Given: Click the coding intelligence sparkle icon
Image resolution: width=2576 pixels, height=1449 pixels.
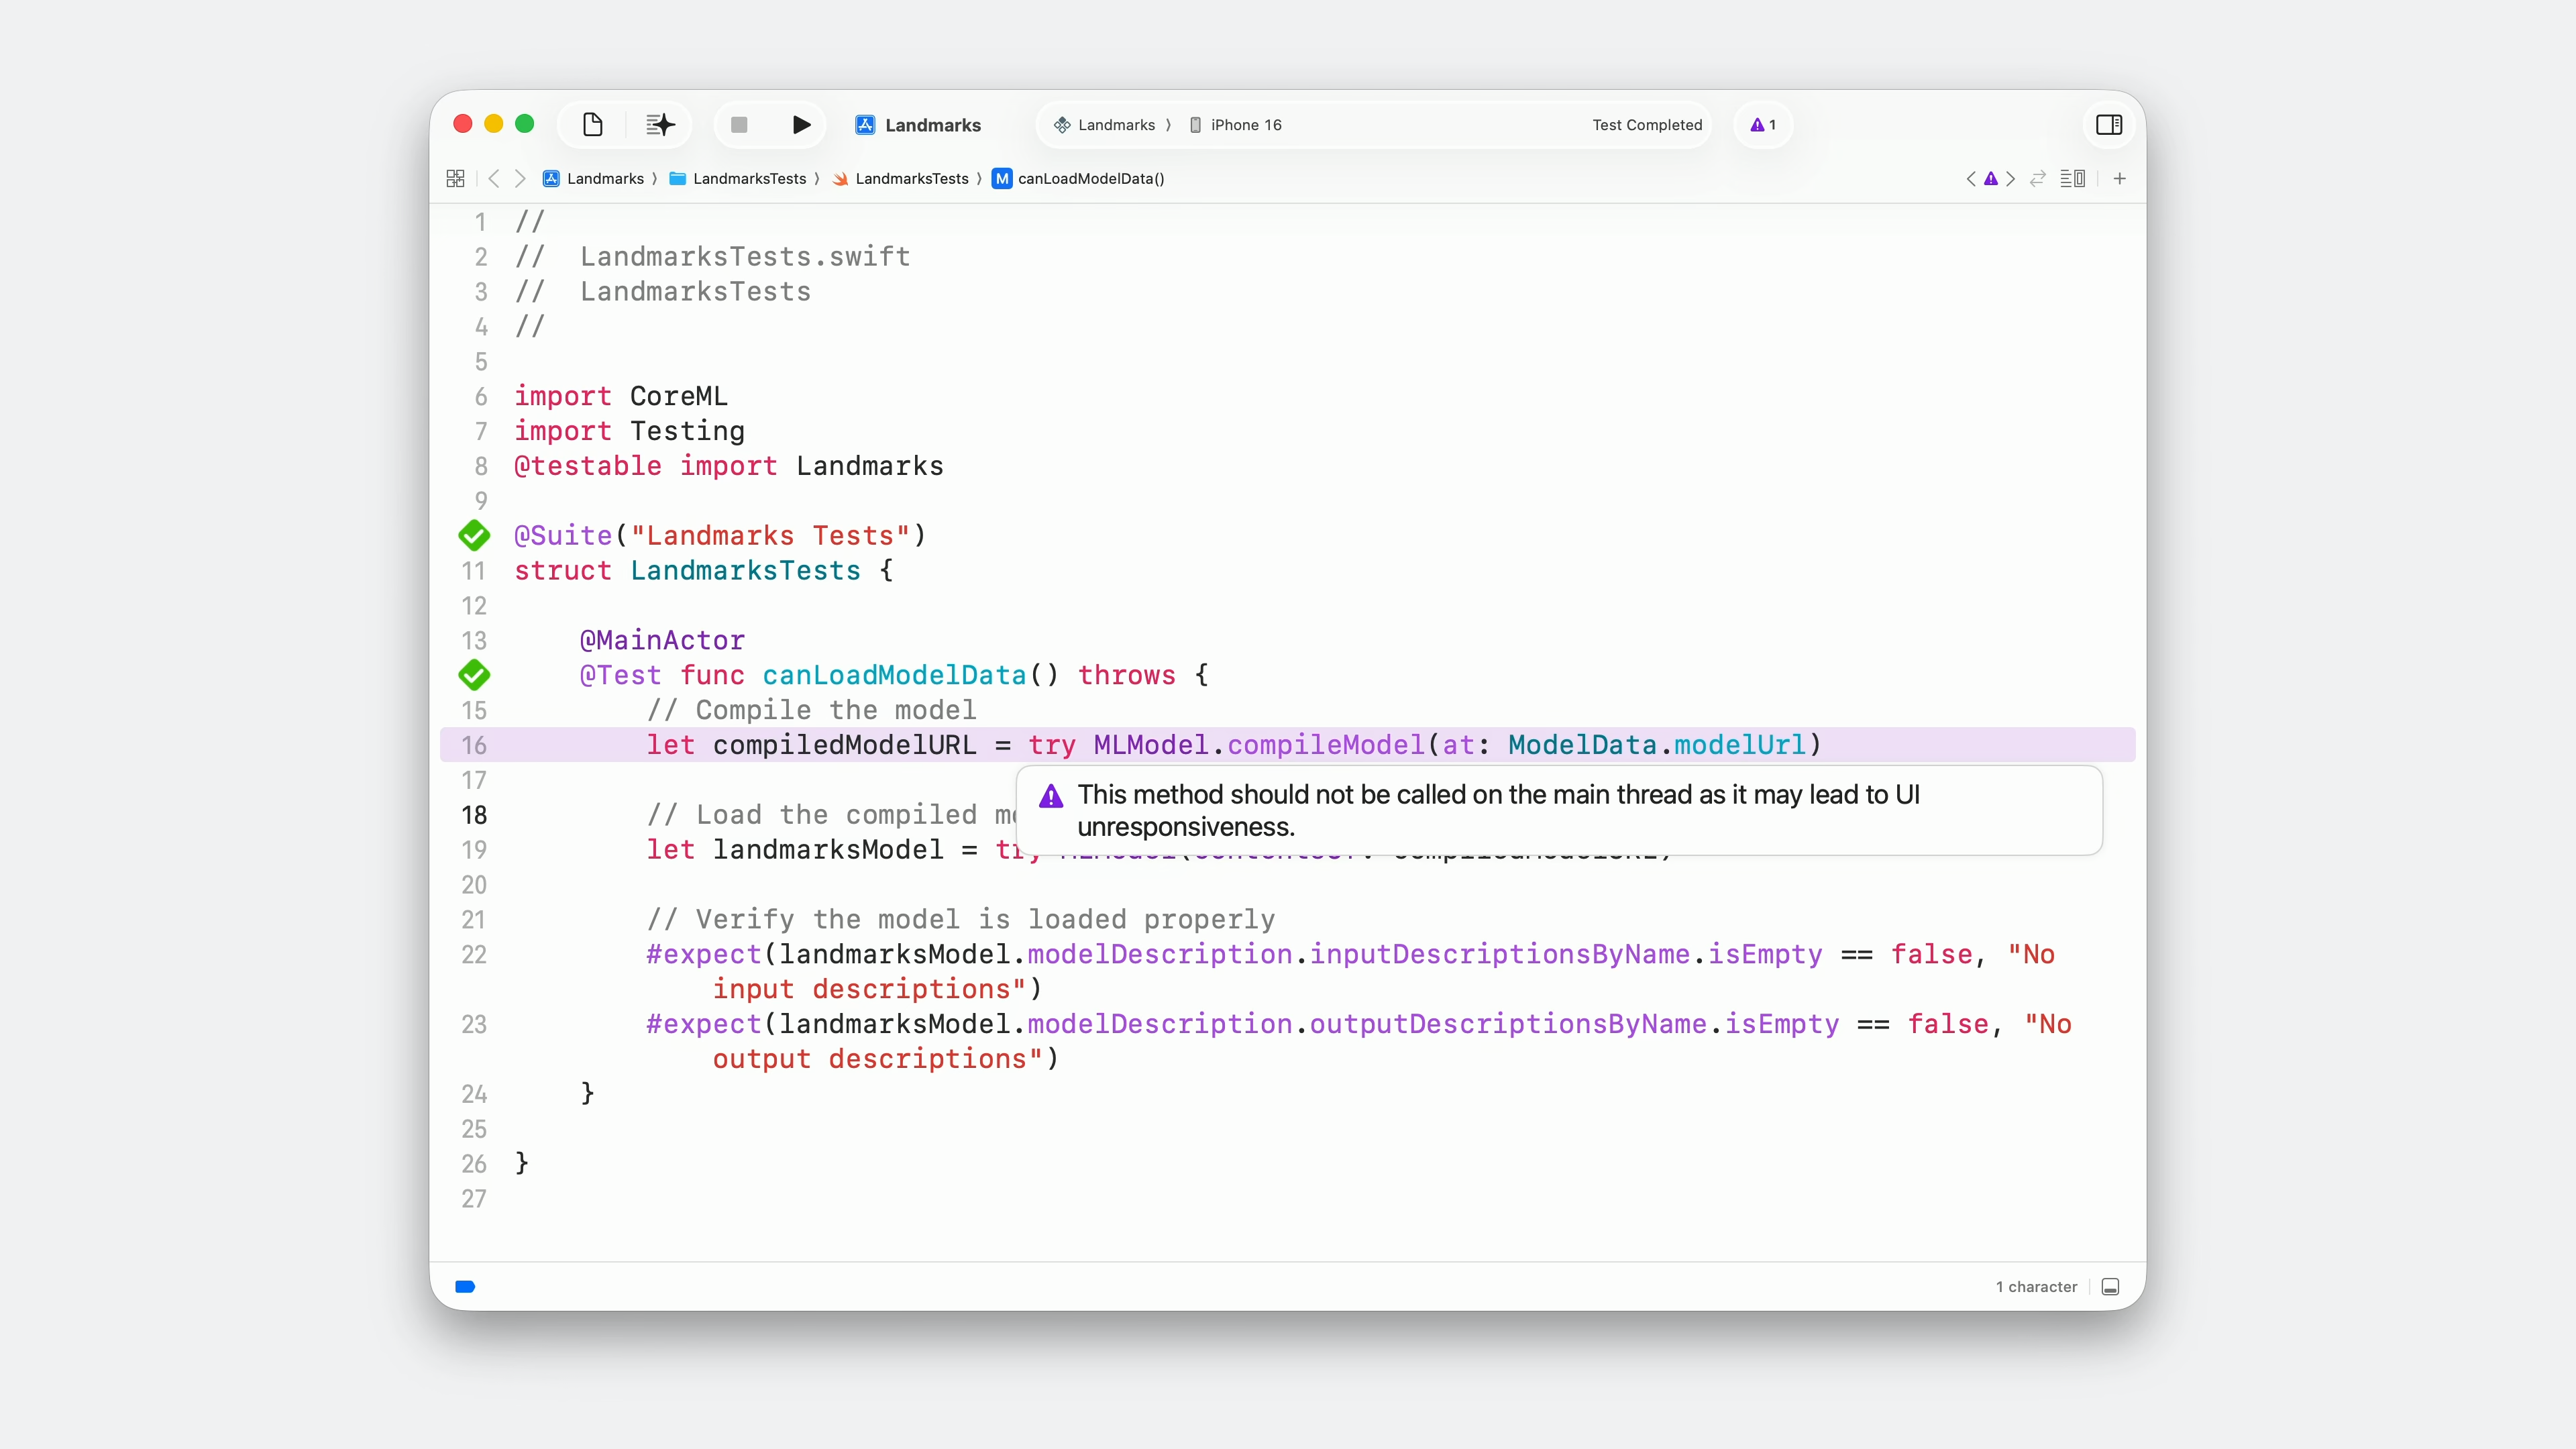Looking at the screenshot, I should coord(660,125).
